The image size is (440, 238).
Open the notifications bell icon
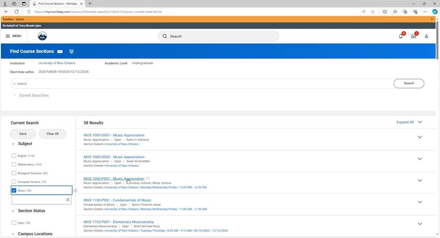[401, 36]
